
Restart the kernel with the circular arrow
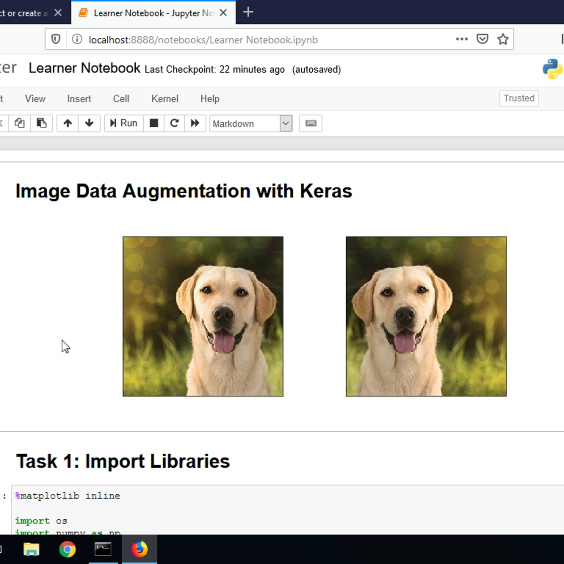[x=174, y=123]
